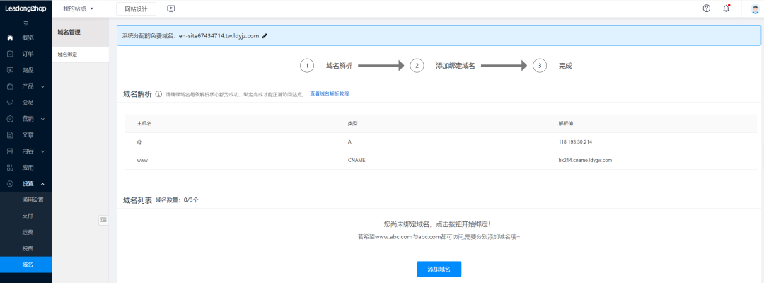
Task: Open the 查看域名解析教程 link
Action: [x=330, y=93]
